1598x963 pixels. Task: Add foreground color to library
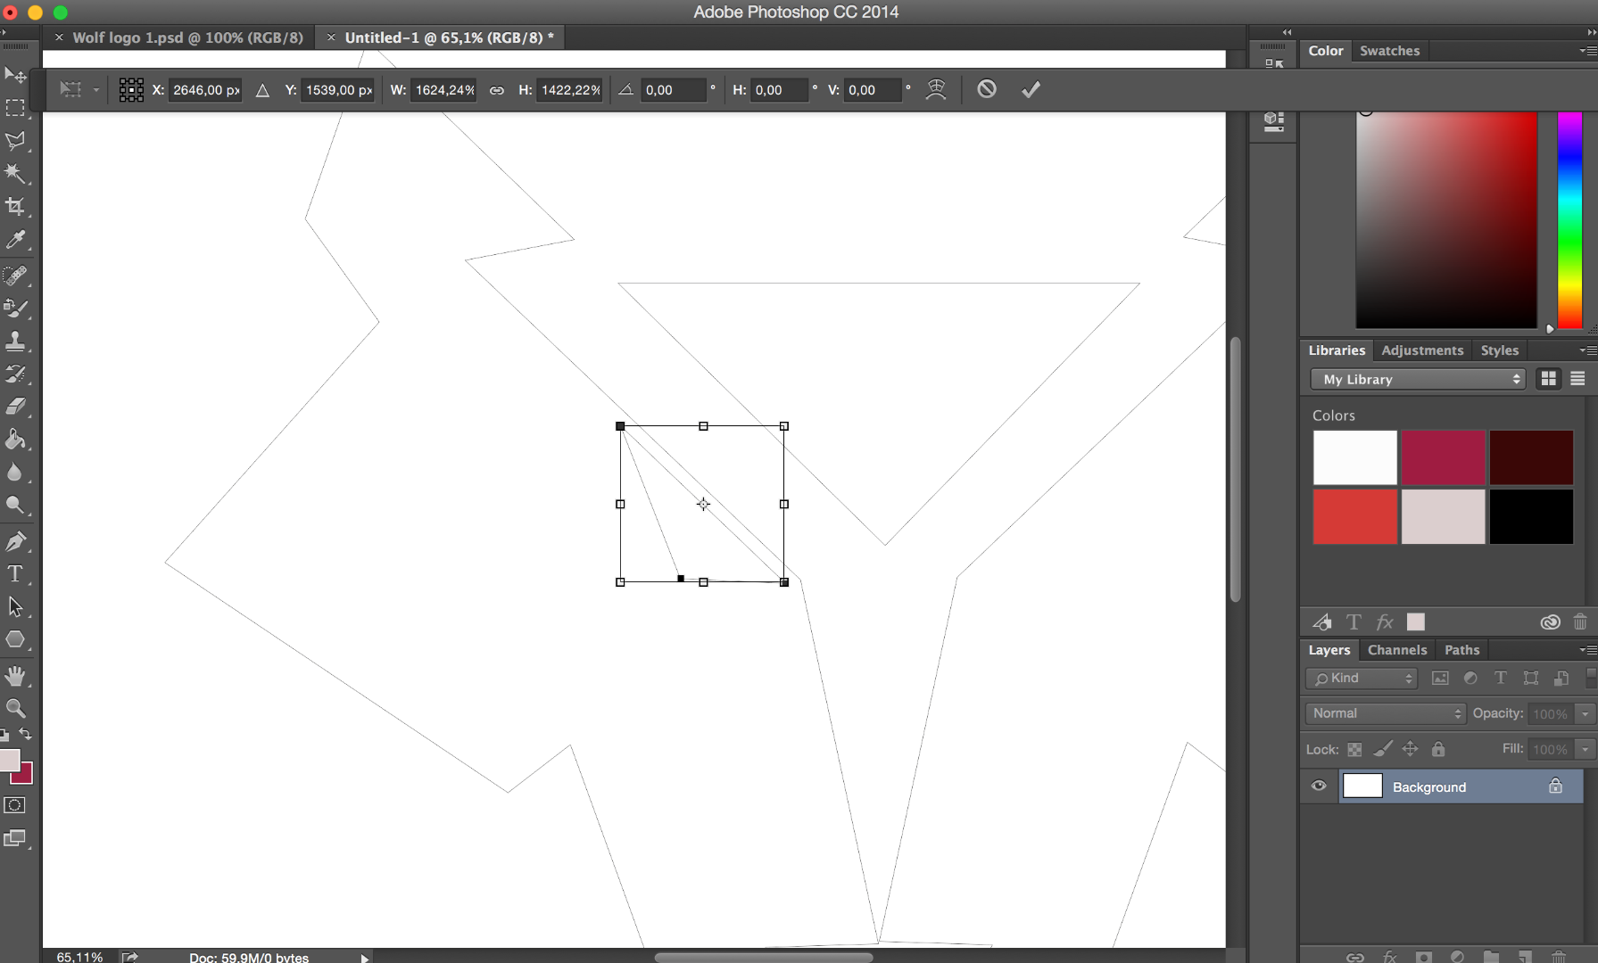tap(1416, 622)
